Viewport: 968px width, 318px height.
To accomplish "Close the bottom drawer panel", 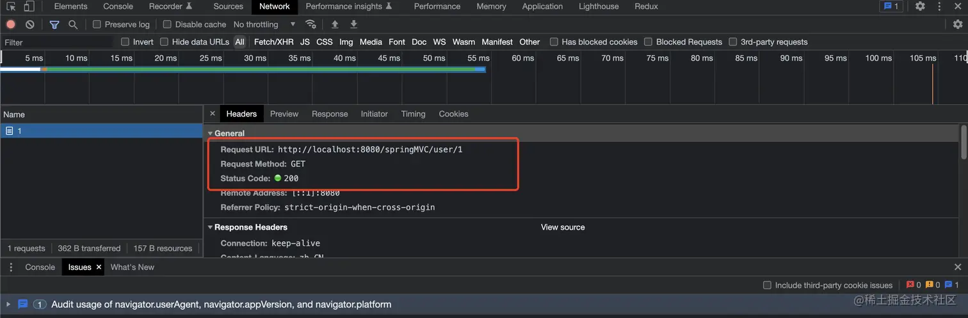I will [958, 267].
